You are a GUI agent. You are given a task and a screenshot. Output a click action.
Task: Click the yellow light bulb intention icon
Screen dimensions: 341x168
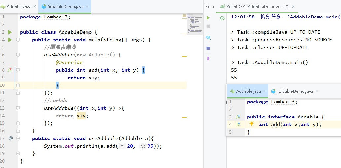click(251, 124)
